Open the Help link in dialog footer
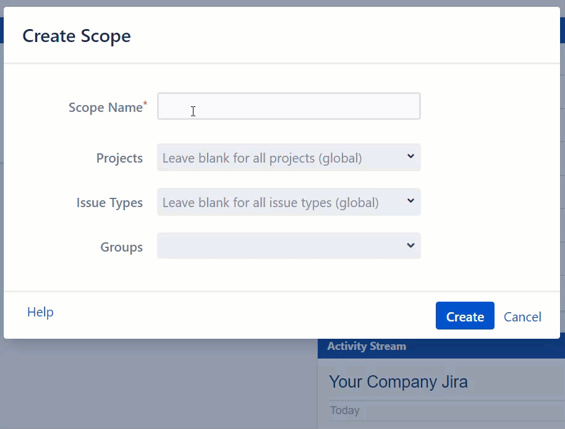 (40, 312)
